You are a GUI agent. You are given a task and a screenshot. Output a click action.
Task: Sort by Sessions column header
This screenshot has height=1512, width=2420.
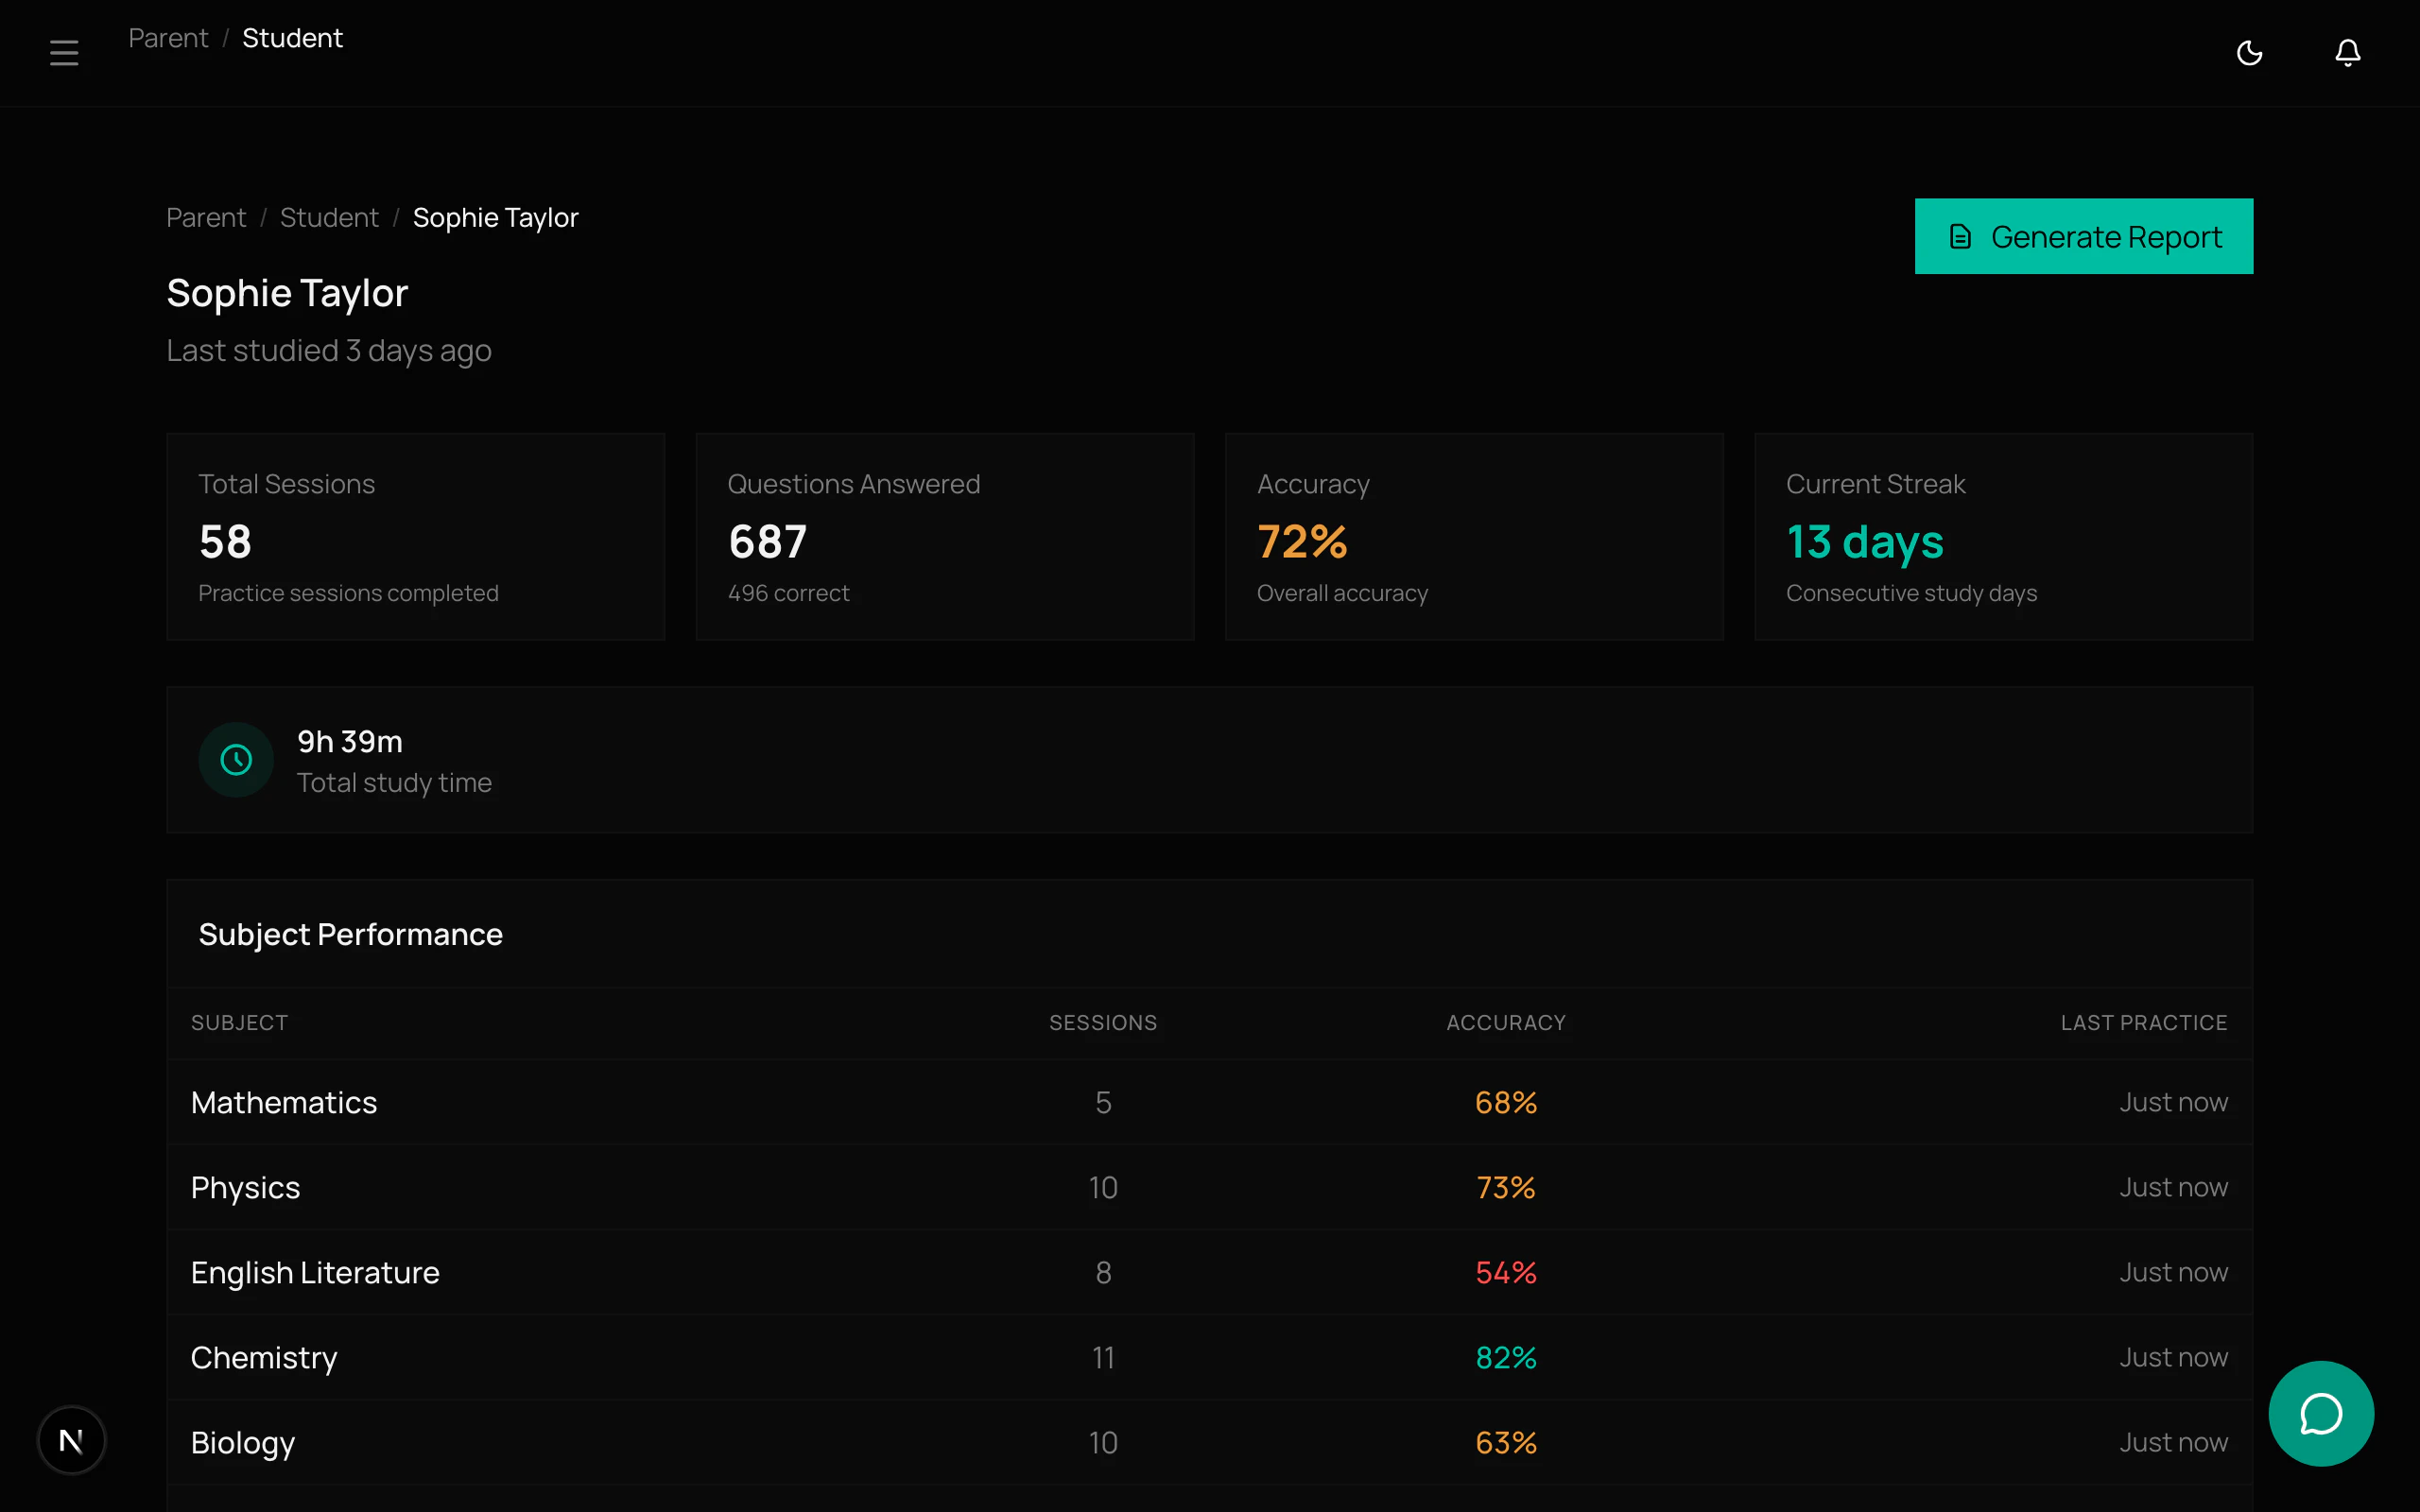1102,1023
